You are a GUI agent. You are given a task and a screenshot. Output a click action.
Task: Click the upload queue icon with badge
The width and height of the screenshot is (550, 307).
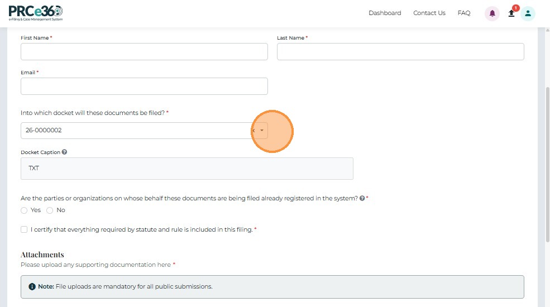tap(511, 13)
